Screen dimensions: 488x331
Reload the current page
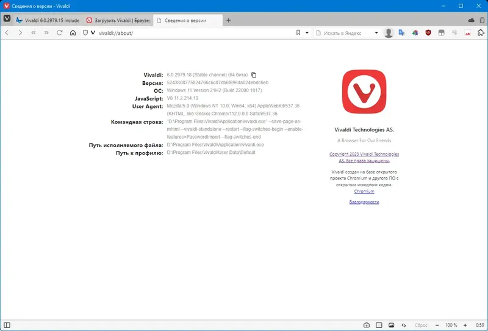pos(59,33)
